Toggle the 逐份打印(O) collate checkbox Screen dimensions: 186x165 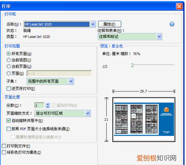tap(54, 105)
